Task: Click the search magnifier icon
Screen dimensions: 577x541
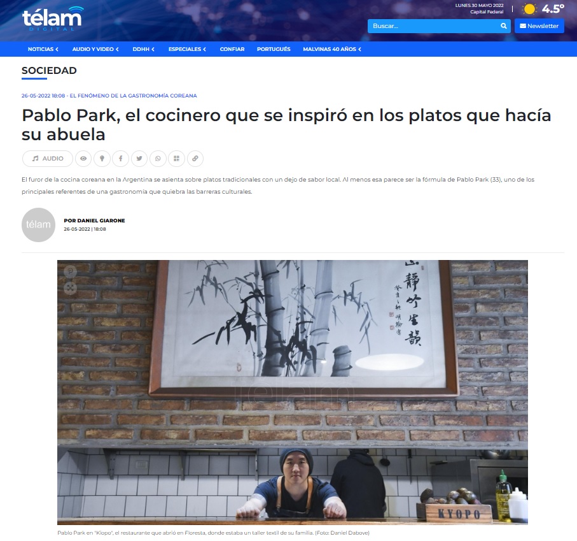Action: pos(503,25)
